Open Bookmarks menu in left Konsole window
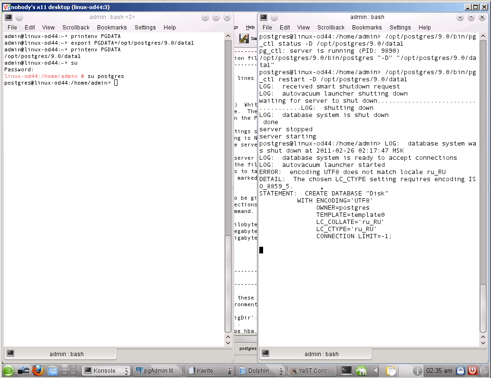 (112, 28)
